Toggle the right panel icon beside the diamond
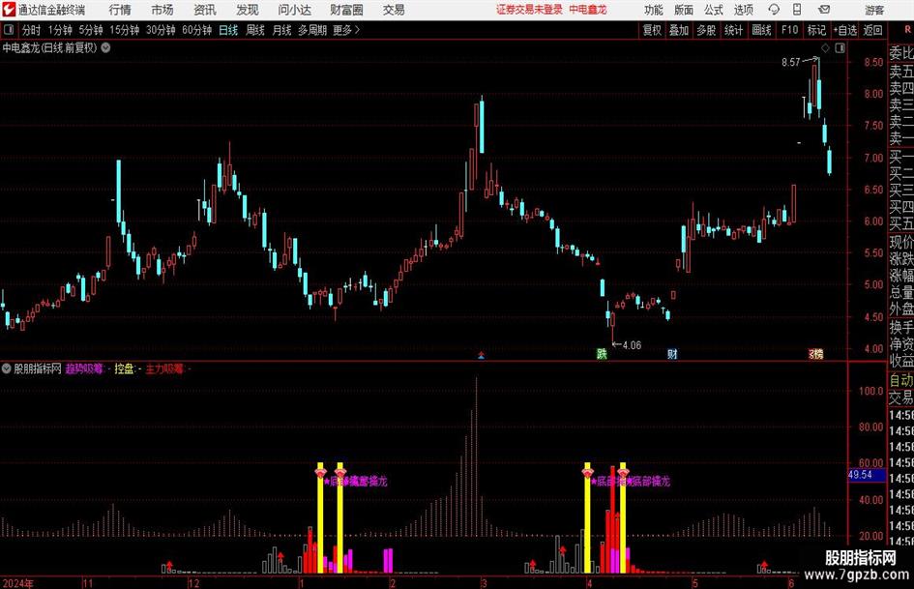Image resolution: width=914 pixels, height=589 pixels. (x=840, y=47)
